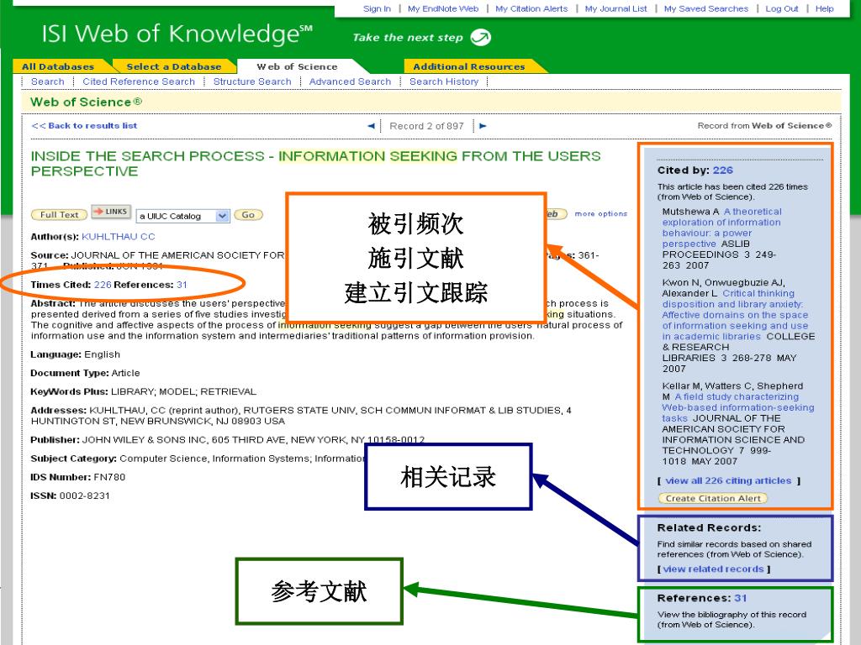
Task: Open My Citation Alerts link
Action: click(x=531, y=8)
